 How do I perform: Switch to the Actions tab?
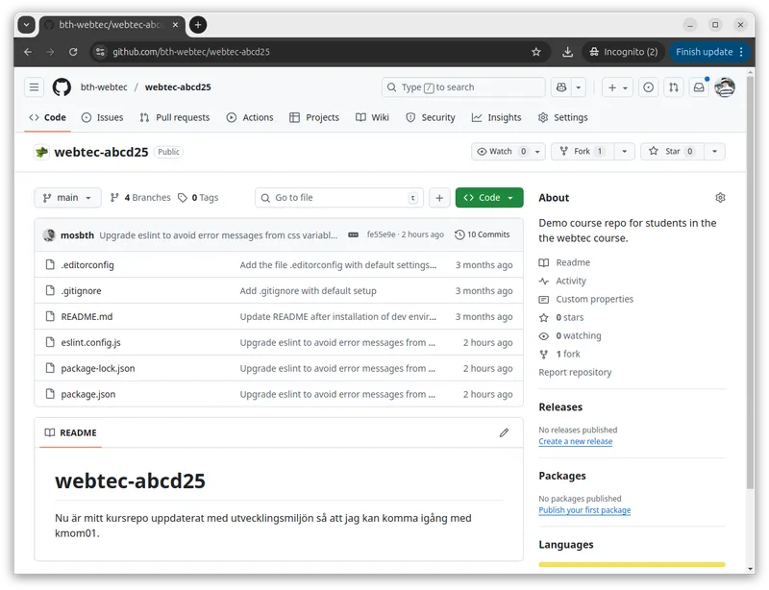tap(250, 117)
